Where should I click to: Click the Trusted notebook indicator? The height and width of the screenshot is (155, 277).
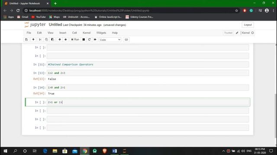[x=228, y=33]
